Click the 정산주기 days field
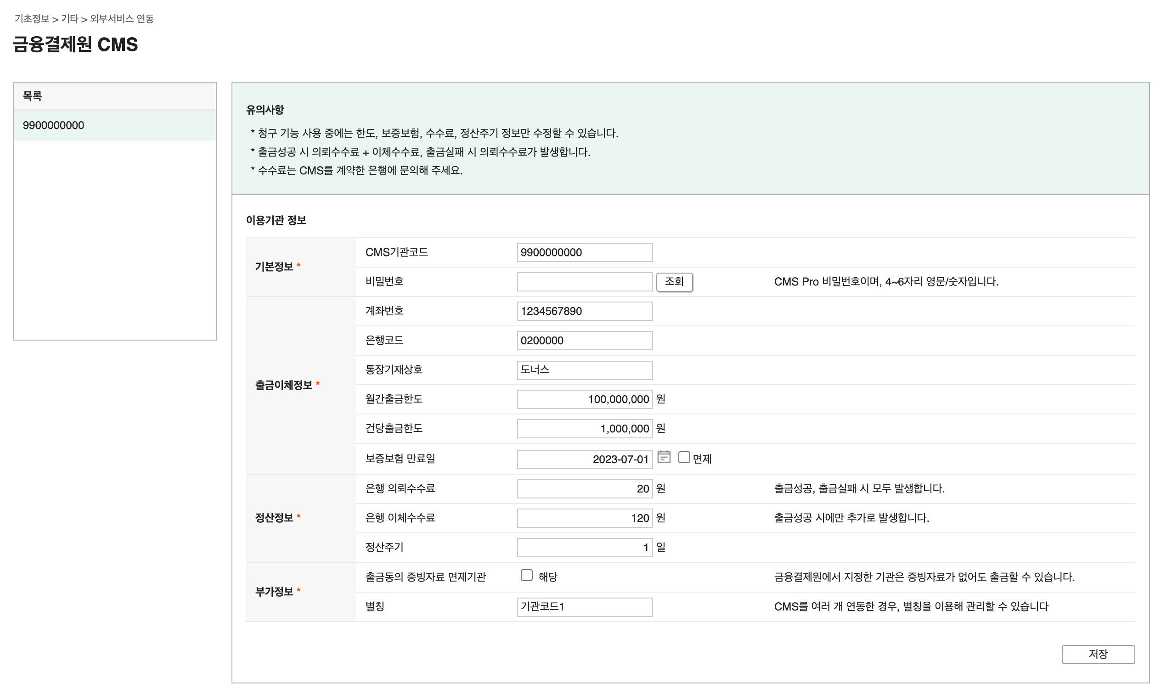 (x=584, y=547)
